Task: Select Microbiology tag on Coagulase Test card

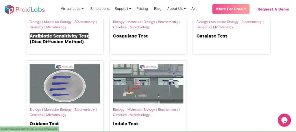Action: click(140, 27)
